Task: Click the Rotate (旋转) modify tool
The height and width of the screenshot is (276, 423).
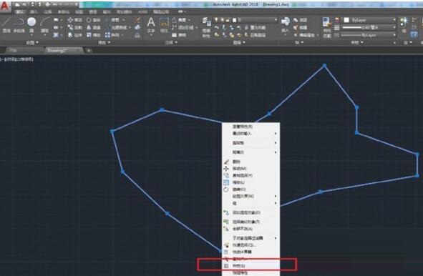Action: (x=94, y=20)
